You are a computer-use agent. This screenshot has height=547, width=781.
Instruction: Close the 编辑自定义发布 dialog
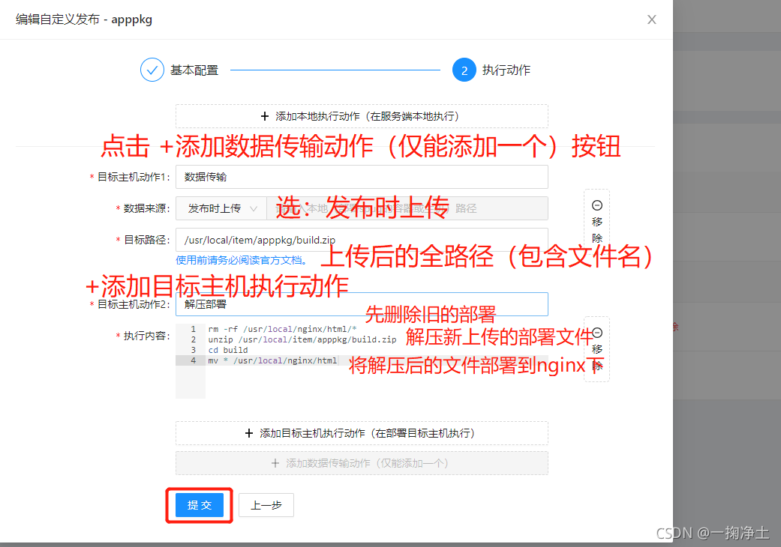(651, 19)
